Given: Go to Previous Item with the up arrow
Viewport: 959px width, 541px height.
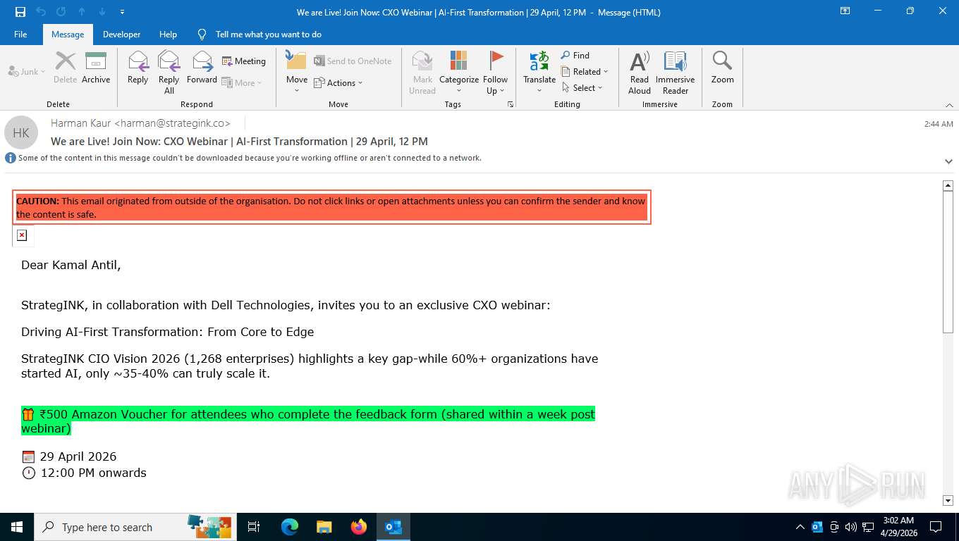Looking at the screenshot, I should pyautogui.click(x=82, y=12).
